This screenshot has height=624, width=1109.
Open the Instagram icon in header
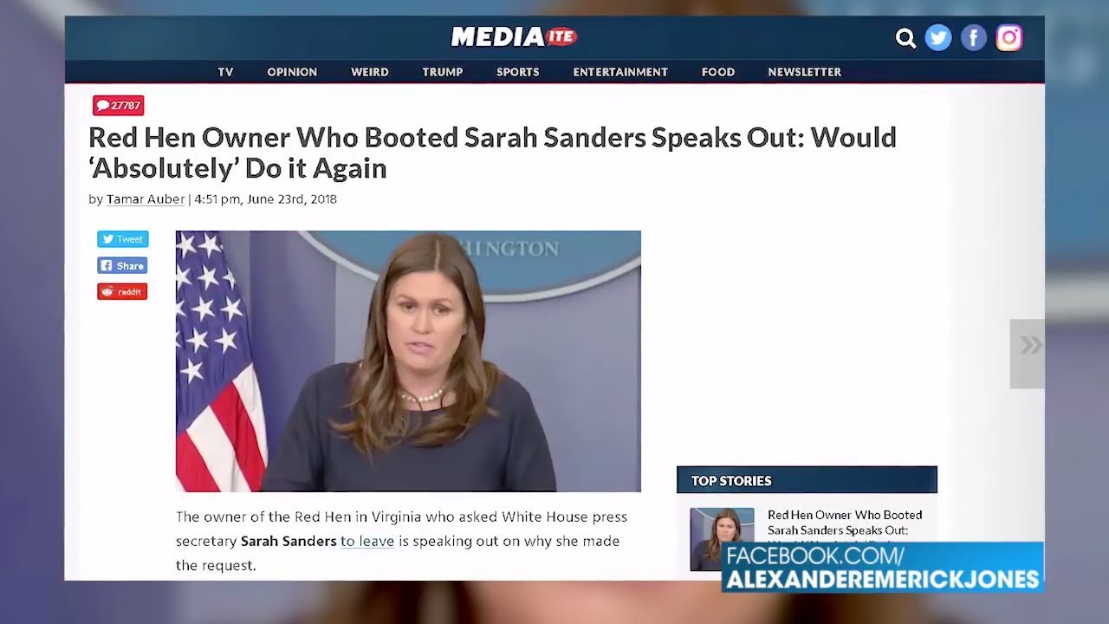coord(1009,38)
